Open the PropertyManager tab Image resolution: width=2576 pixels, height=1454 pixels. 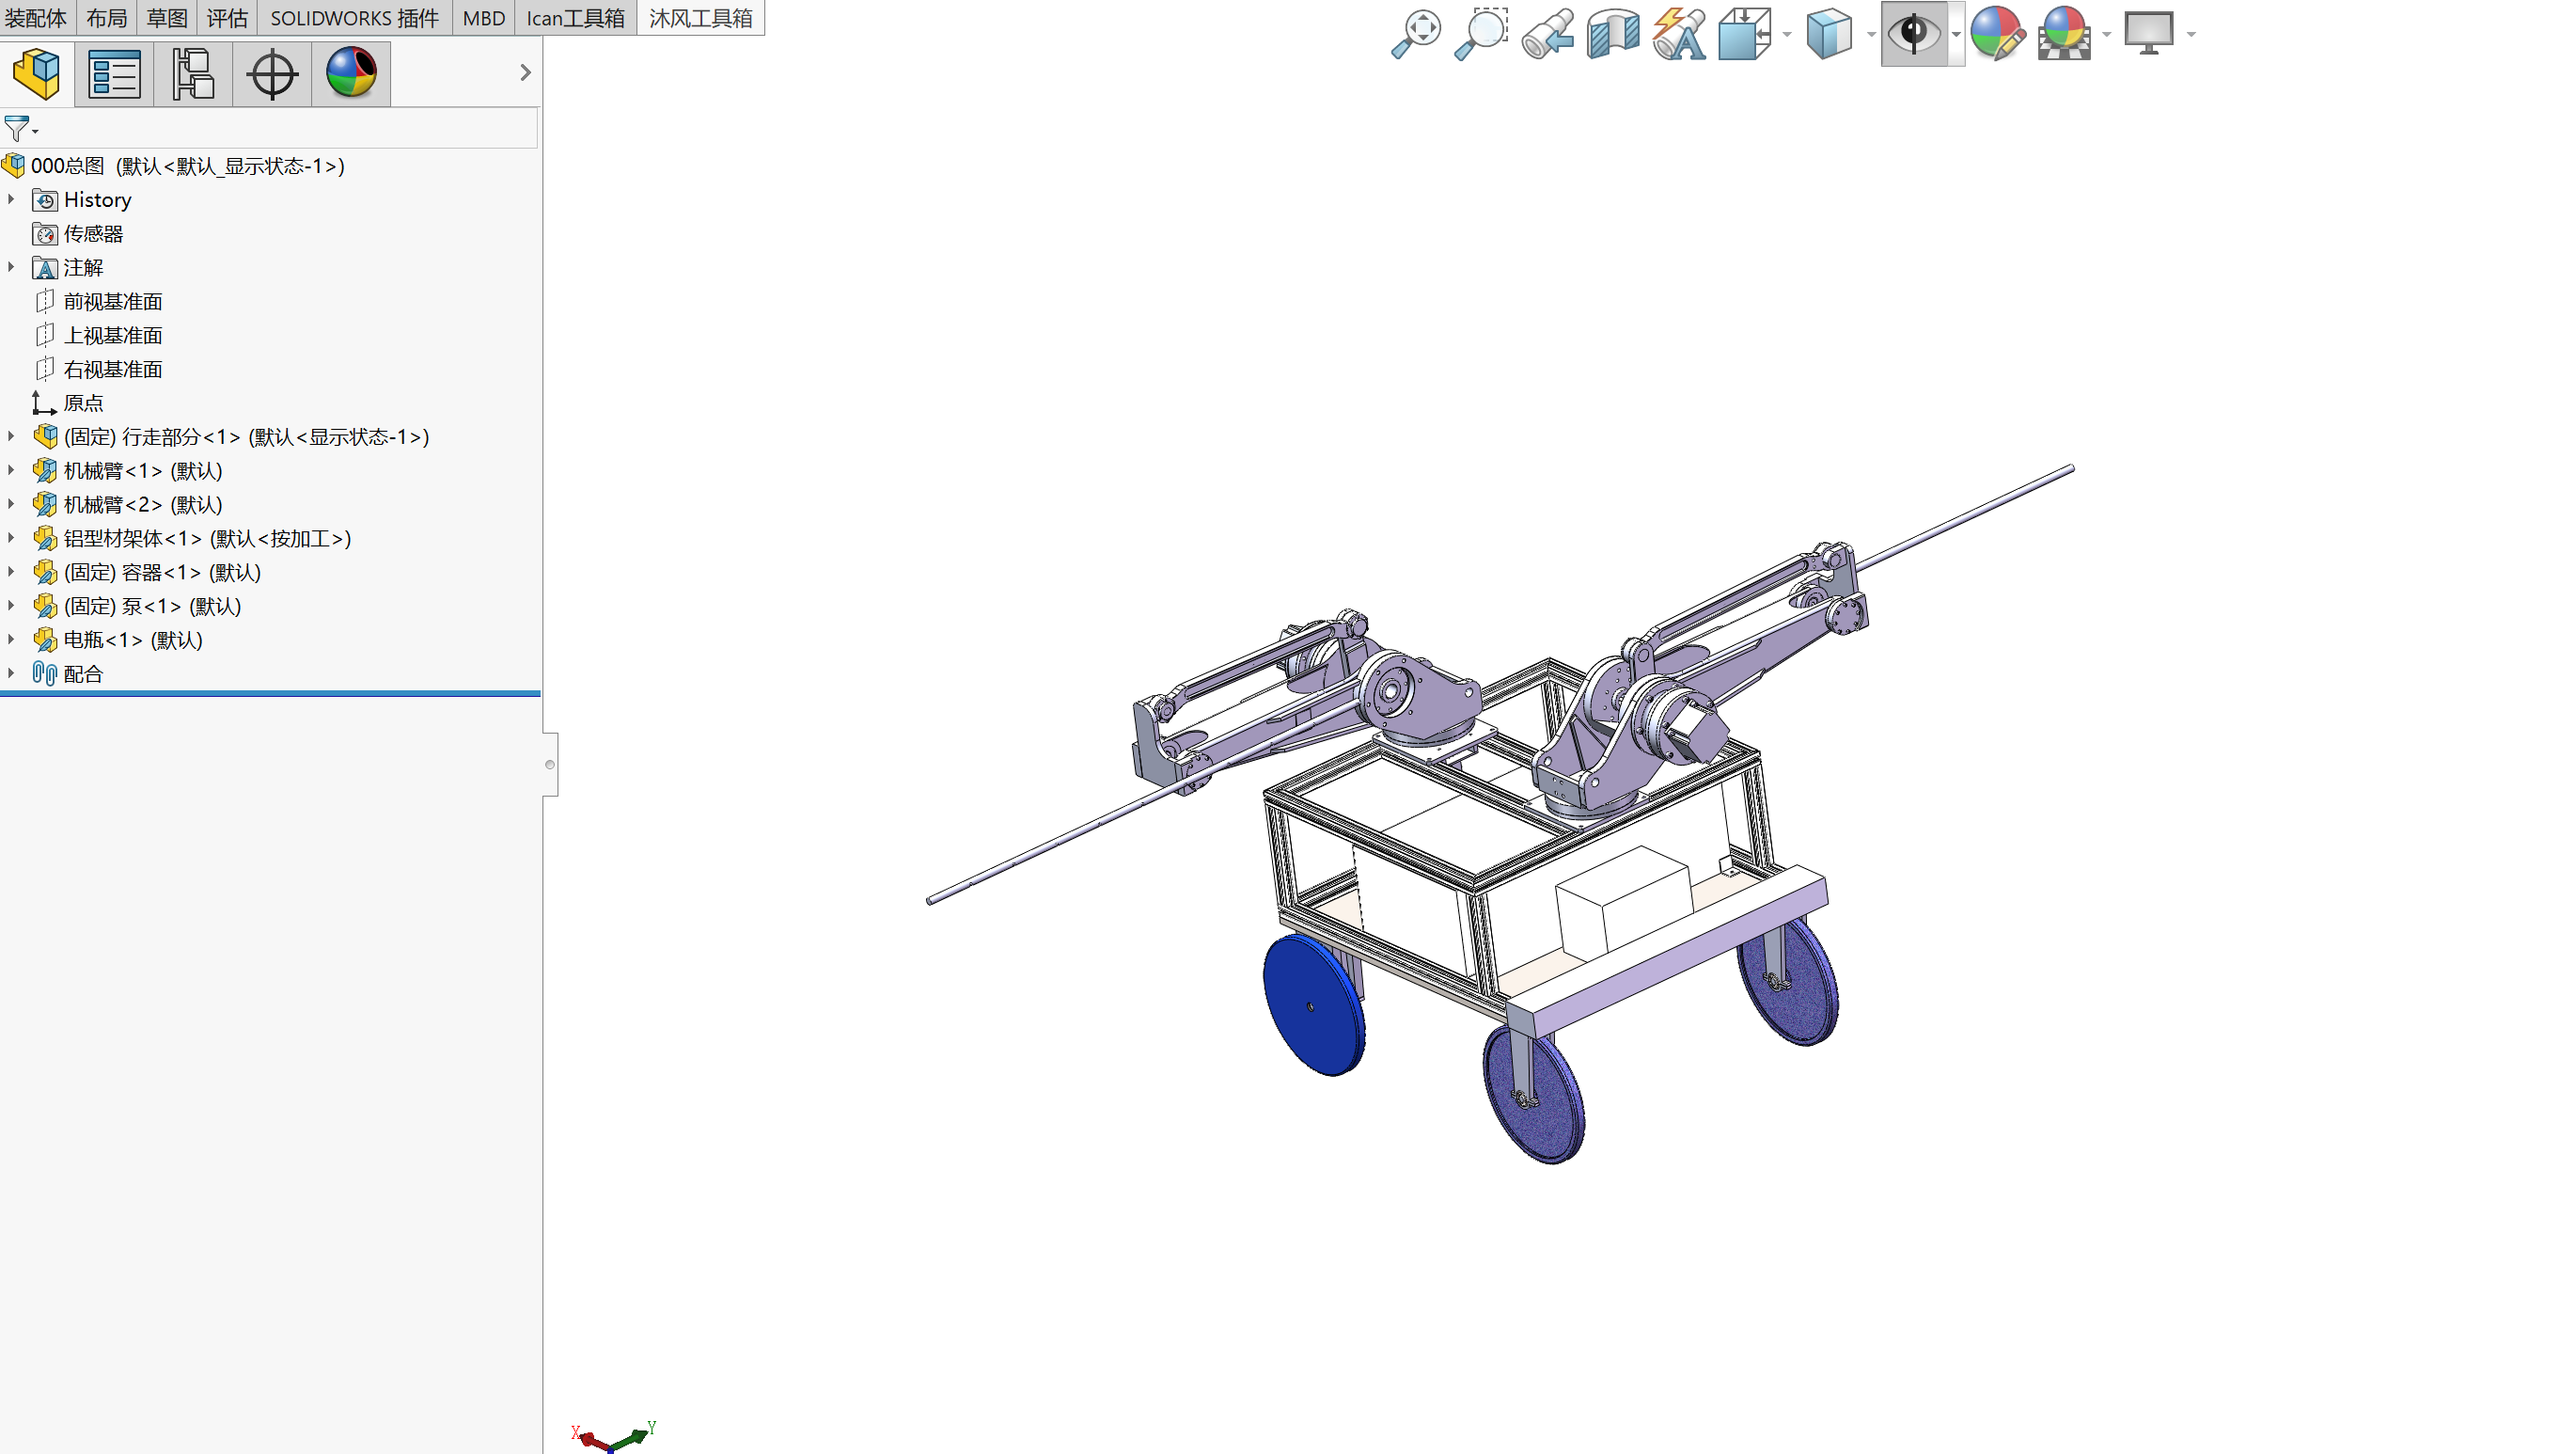[x=114, y=74]
